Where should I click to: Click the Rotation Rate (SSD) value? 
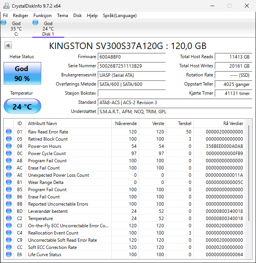click(233, 75)
